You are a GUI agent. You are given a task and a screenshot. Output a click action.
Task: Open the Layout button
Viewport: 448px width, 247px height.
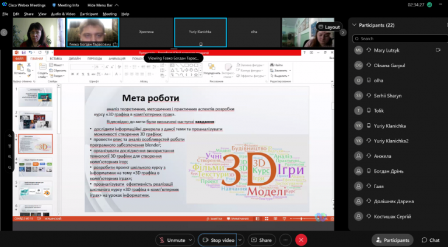(329, 27)
